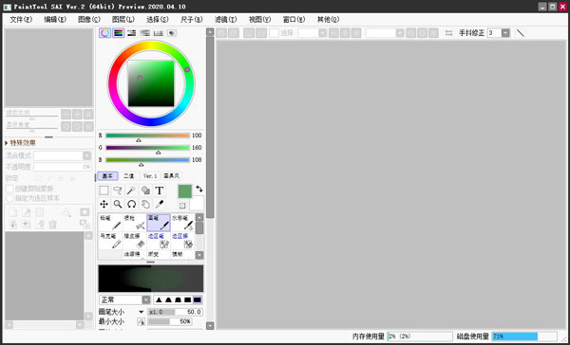Open the 视图(V) menu
This screenshot has height=345, width=570.
pos(260,20)
